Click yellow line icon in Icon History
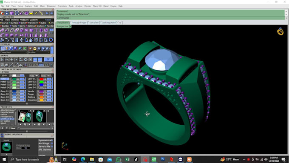 36,13
